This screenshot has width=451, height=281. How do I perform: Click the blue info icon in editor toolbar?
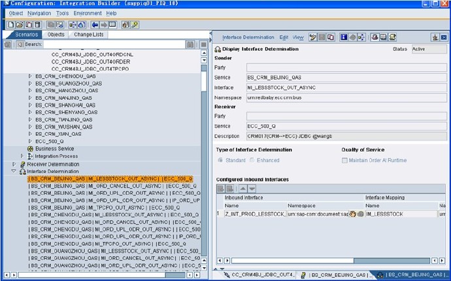(x=343, y=37)
